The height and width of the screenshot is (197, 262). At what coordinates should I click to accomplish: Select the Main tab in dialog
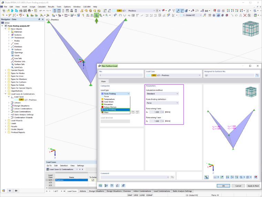[x=103, y=82]
